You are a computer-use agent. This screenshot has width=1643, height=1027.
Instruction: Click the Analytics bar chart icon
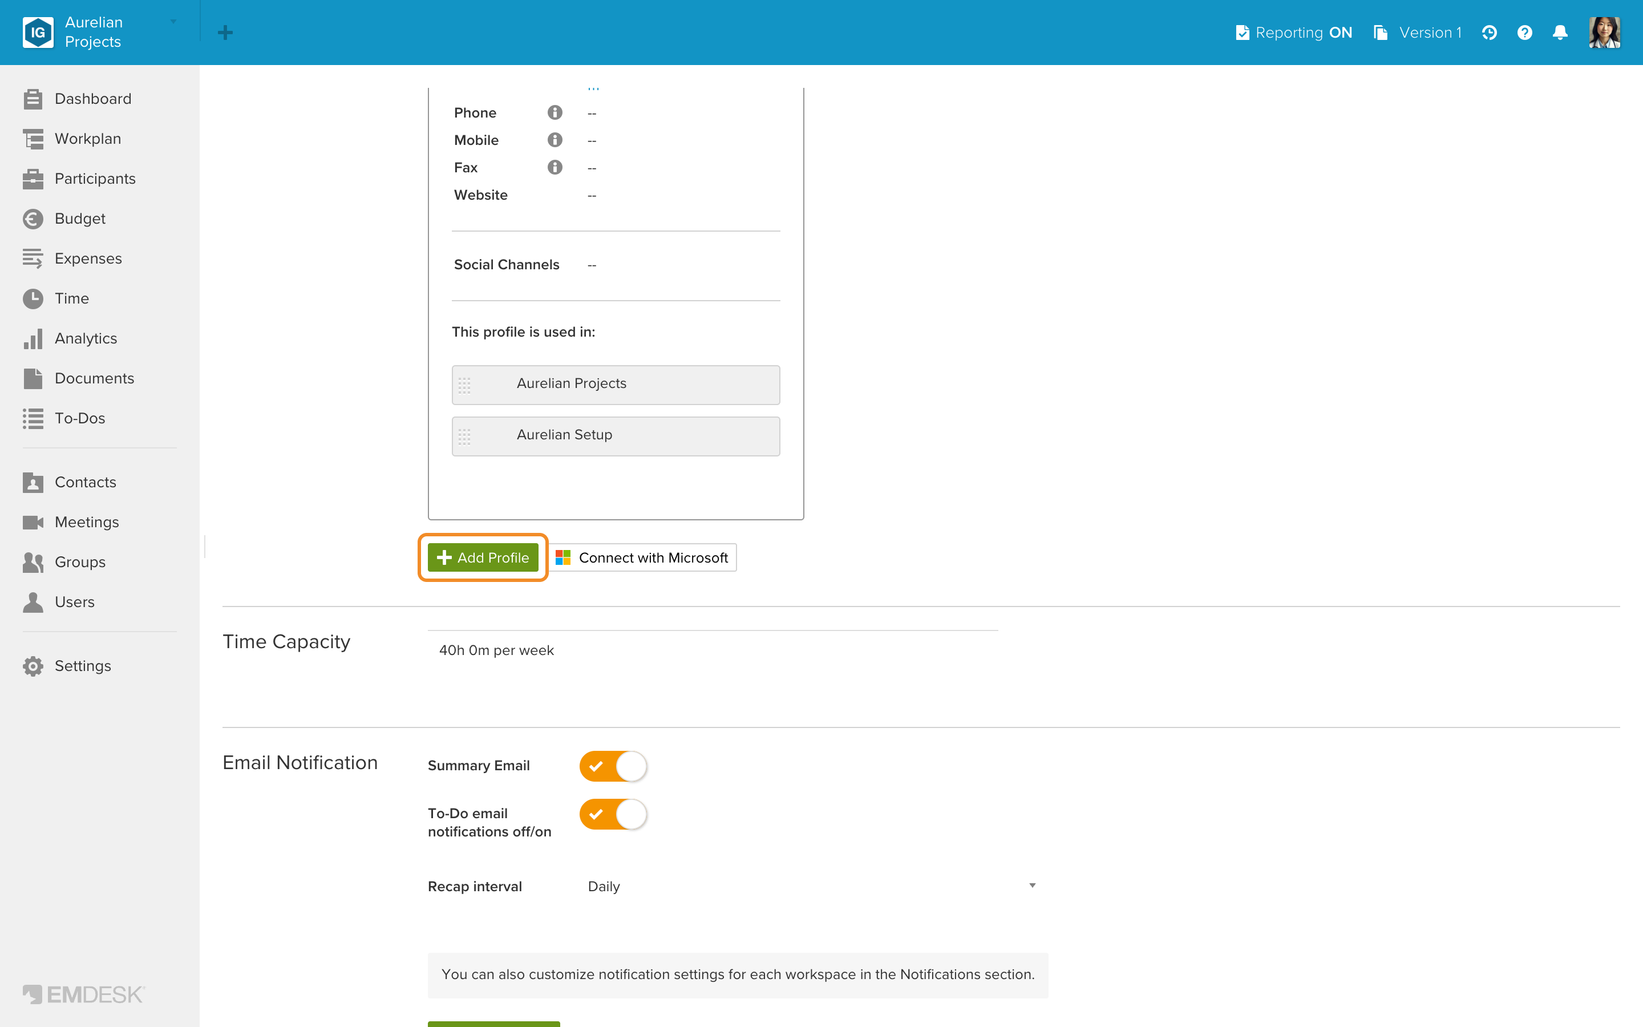click(33, 338)
